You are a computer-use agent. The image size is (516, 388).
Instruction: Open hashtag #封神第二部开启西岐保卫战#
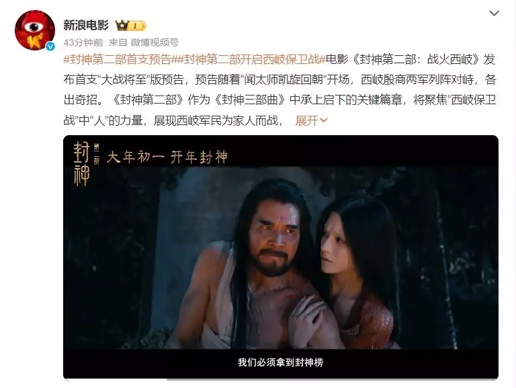[x=249, y=60]
